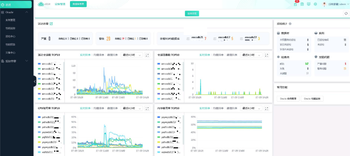Open the 最近4小时 dropdown in the 活动会话数 panel

pyautogui.click(x=132, y=55)
